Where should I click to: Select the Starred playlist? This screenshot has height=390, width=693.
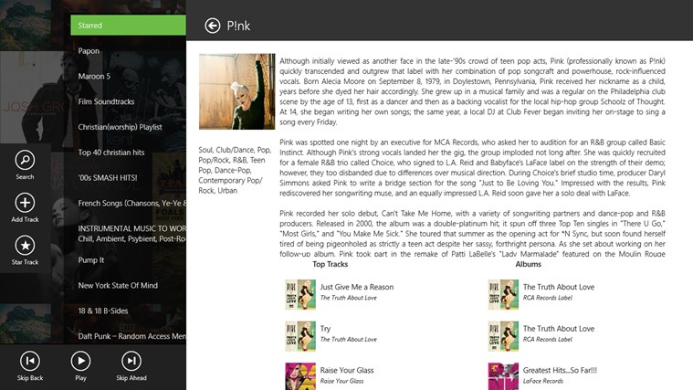click(x=128, y=26)
